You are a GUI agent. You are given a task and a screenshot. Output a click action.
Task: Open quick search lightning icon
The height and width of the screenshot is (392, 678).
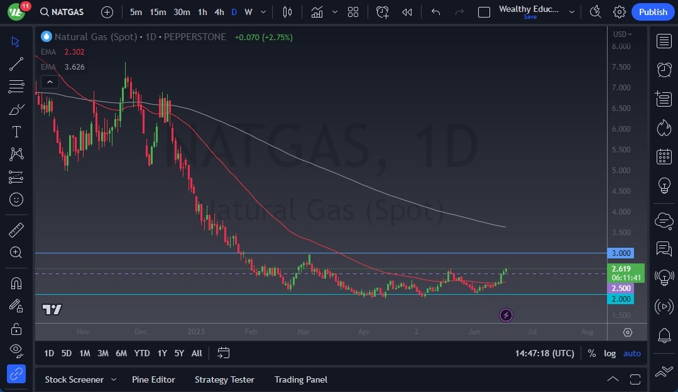[596, 12]
